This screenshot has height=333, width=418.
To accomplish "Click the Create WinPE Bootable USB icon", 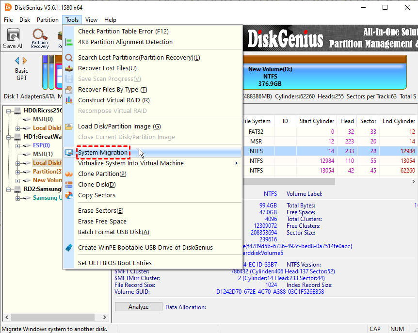I will tap(69, 248).
